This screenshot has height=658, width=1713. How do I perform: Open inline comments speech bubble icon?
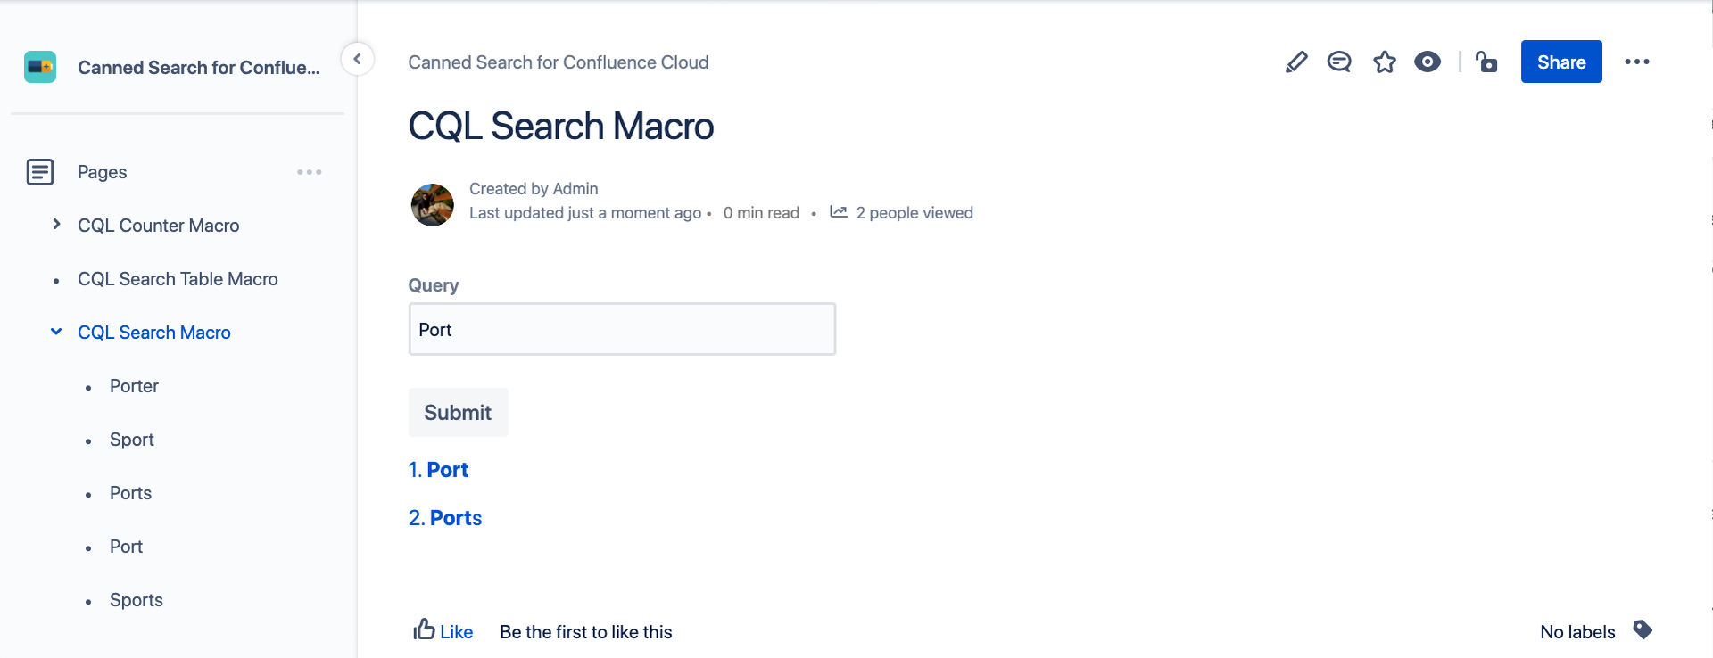click(1339, 62)
